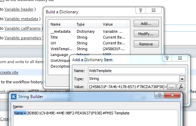Close the String Builder window
This screenshot has width=196, height=126.
pyautogui.click(x=172, y=95)
